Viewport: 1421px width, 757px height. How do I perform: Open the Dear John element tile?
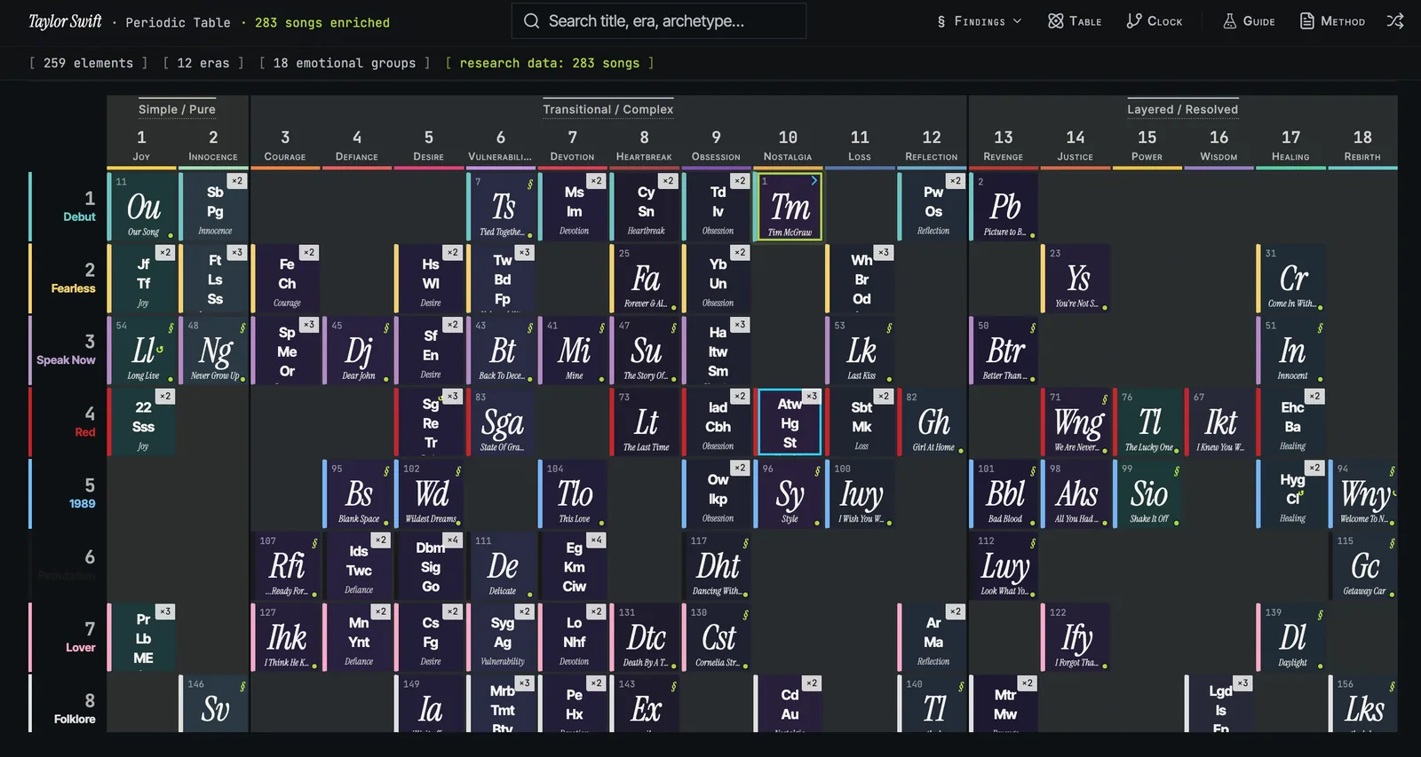coord(358,351)
